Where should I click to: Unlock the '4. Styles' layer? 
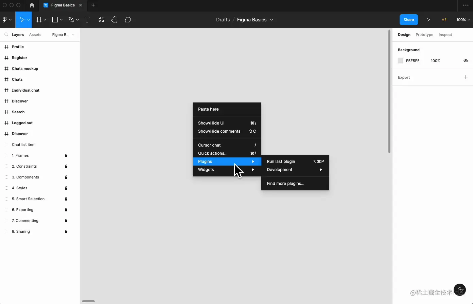pyautogui.click(x=66, y=188)
